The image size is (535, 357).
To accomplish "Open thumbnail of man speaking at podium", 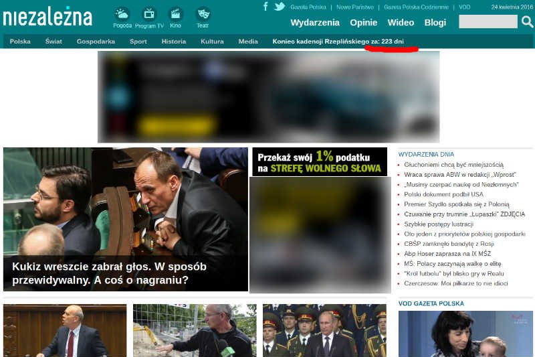I will (65, 331).
